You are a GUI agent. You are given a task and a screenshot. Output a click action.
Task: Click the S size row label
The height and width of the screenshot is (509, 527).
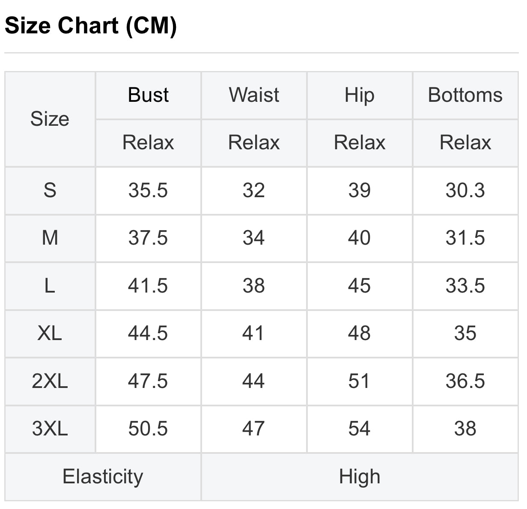[50, 190]
